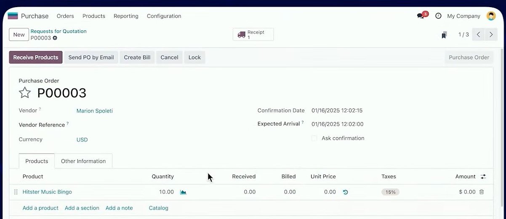Click the quantity value 10.00
Image resolution: width=506 pixels, height=219 pixels.
point(166,192)
